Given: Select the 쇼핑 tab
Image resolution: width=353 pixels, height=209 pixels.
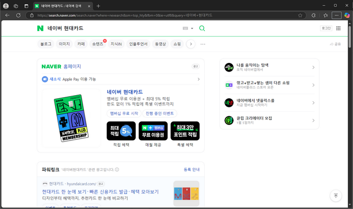Looking at the screenshot, I should [177, 44].
